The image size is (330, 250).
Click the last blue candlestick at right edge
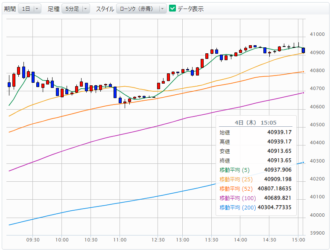pos(303,50)
